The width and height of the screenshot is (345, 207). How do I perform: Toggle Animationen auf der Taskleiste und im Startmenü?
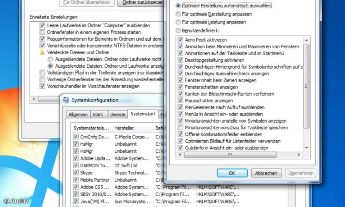pos(180,53)
